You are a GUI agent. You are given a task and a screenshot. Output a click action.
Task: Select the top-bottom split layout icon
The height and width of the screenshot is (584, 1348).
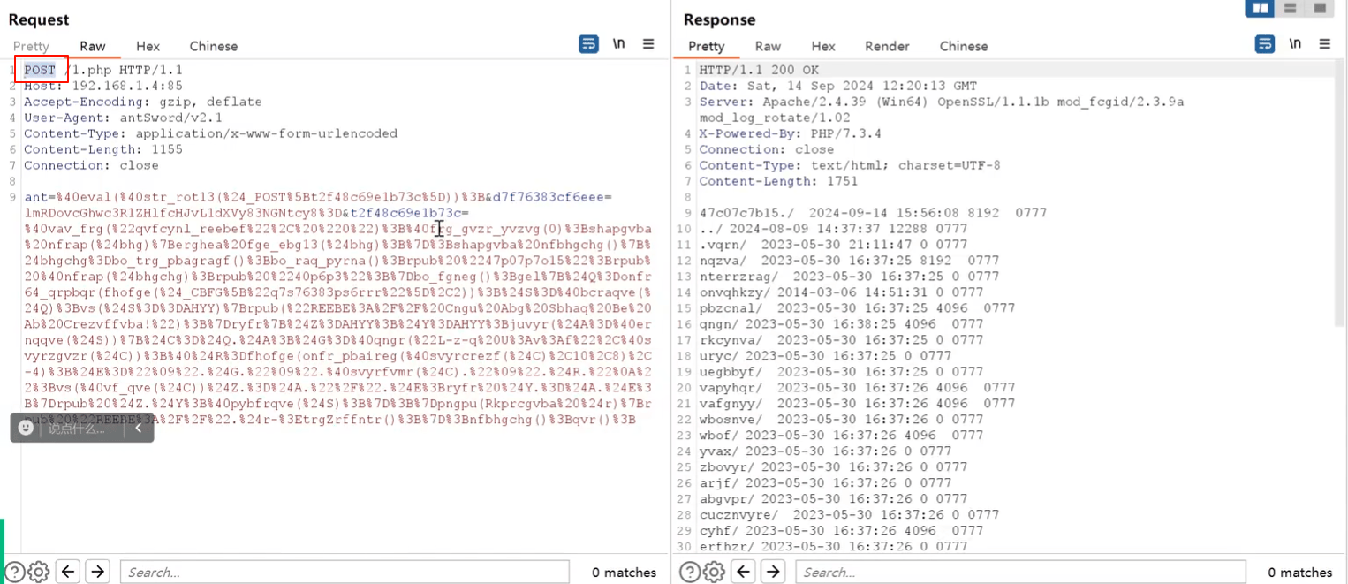[x=1290, y=8]
